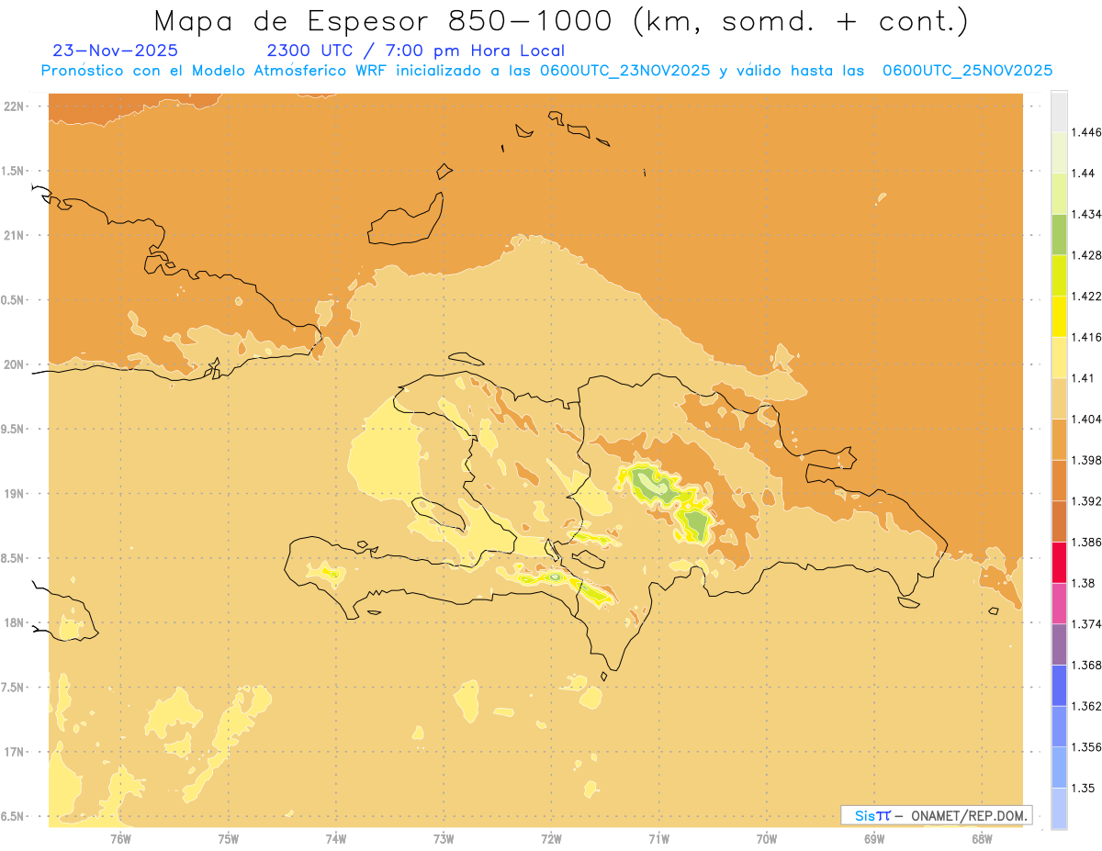Pick the red legend swatch between 1.38 and 1.386
1102x851 pixels.
coord(1059,562)
